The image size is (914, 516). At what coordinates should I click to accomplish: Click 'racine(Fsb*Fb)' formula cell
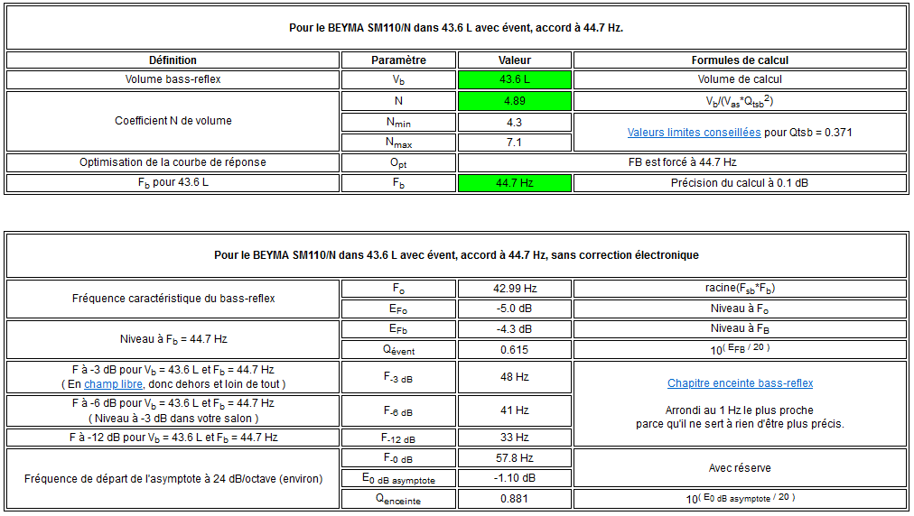(x=740, y=289)
